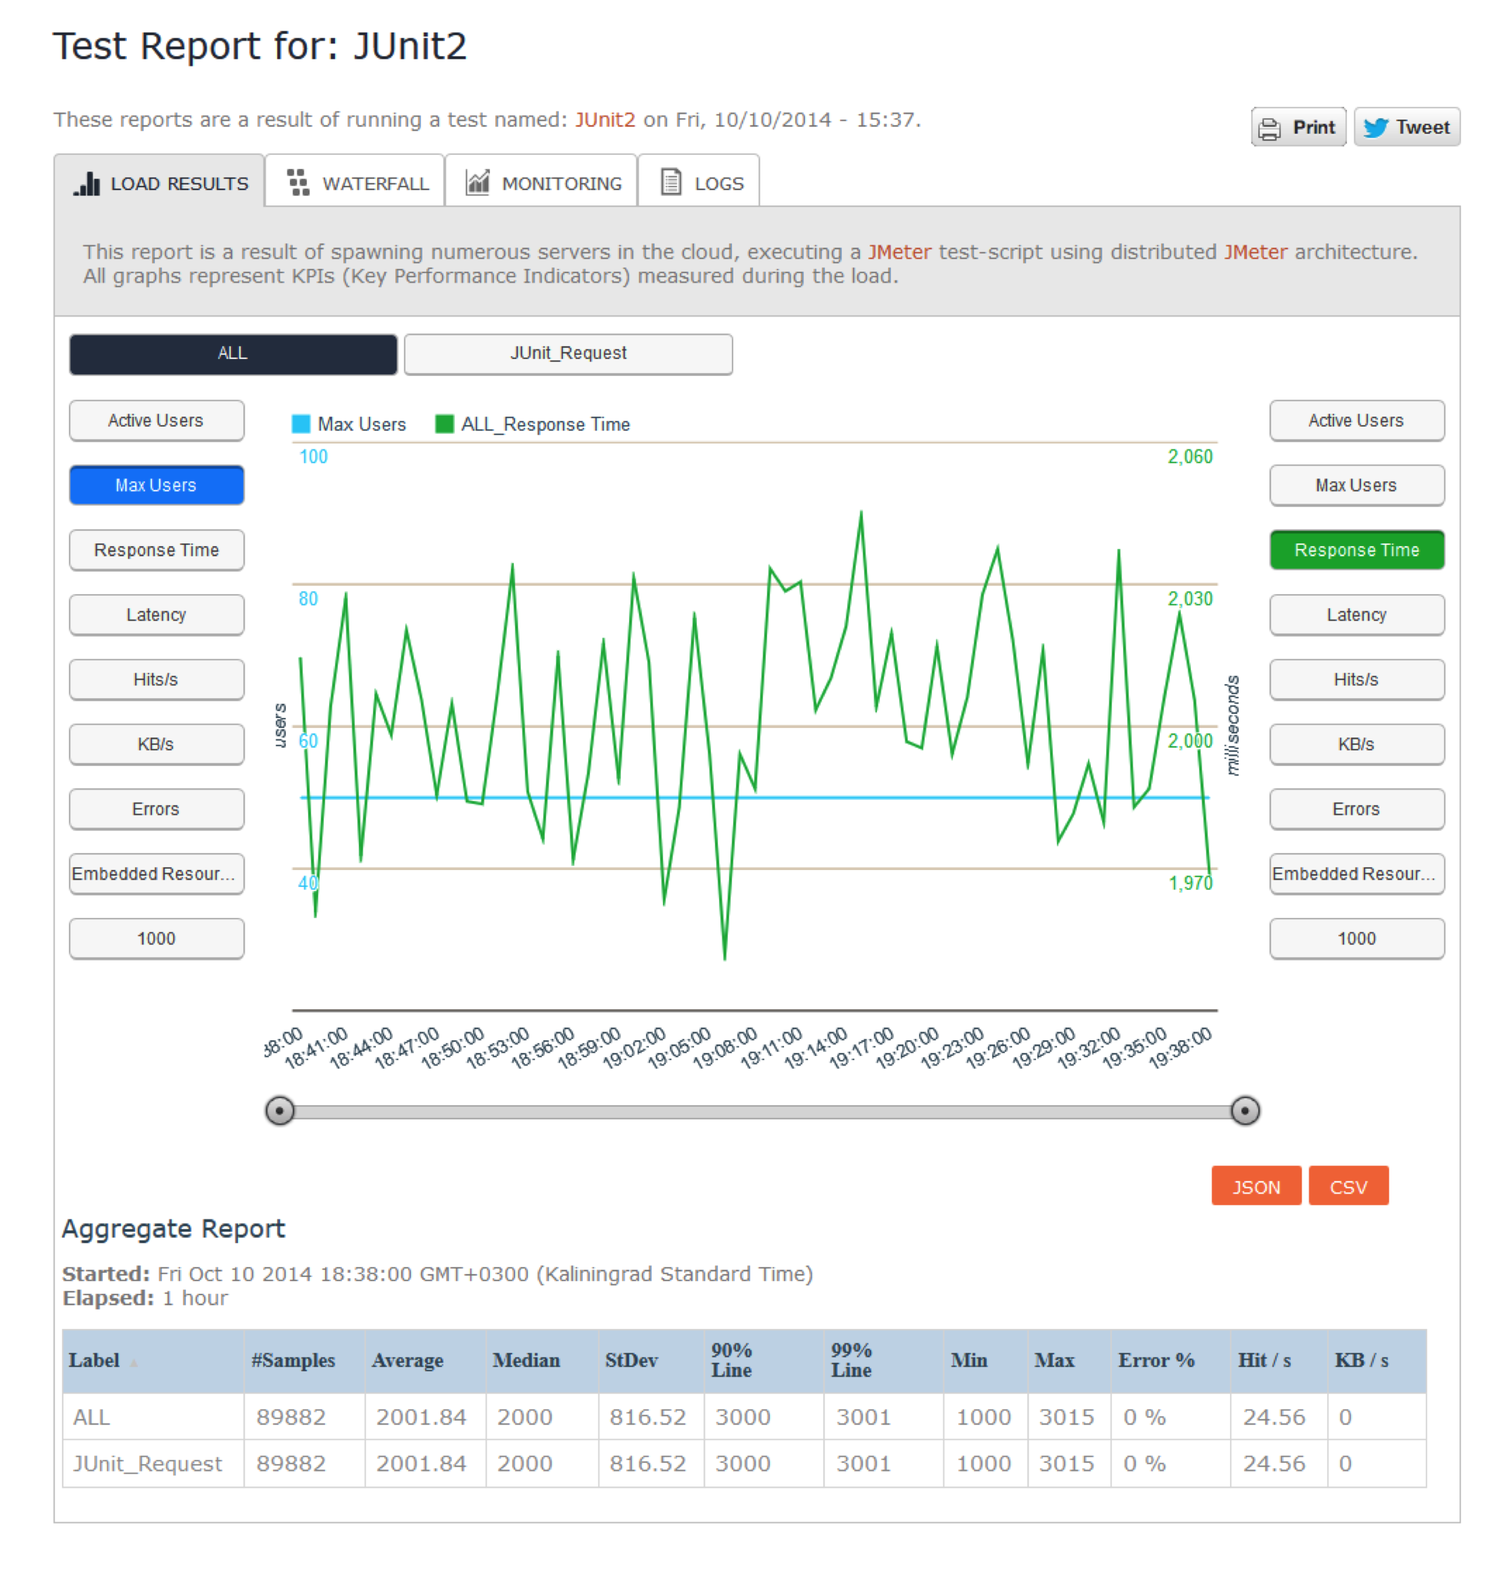Click the Waterfall tab's grid icon
The width and height of the screenshot is (1505, 1573).
(x=297, y=183)
